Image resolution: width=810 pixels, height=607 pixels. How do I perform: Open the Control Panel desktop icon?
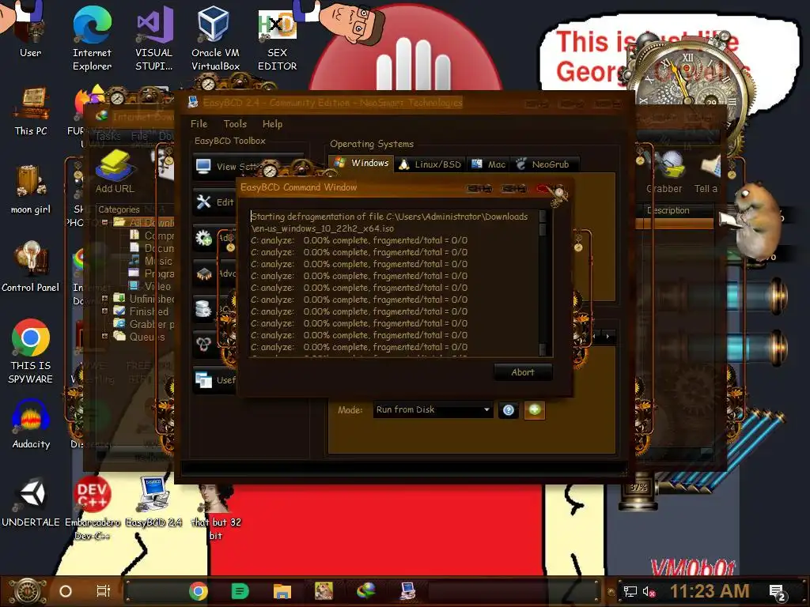tap(31, 266)
